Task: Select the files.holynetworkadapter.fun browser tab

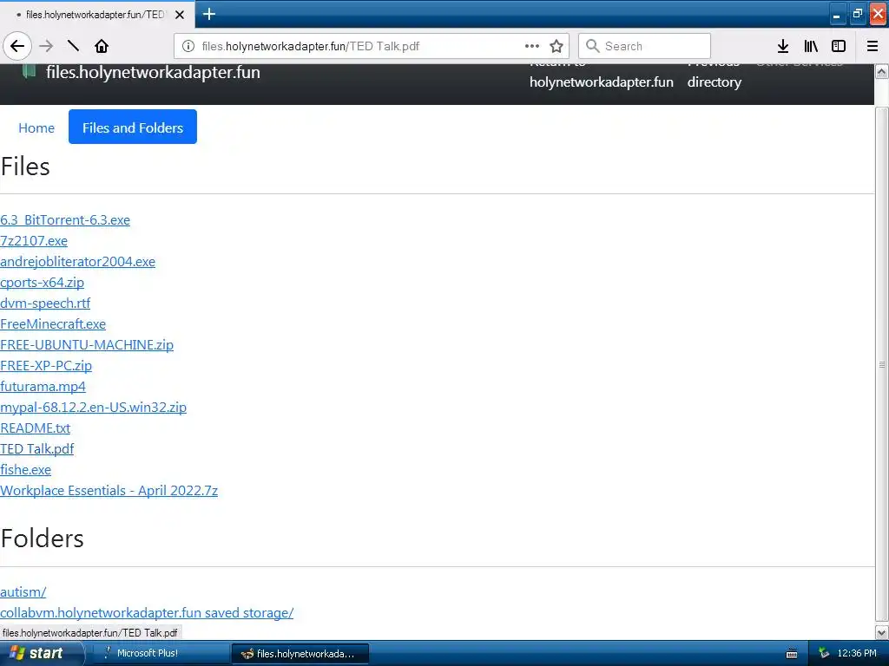Action: click(x=97, y=15)
